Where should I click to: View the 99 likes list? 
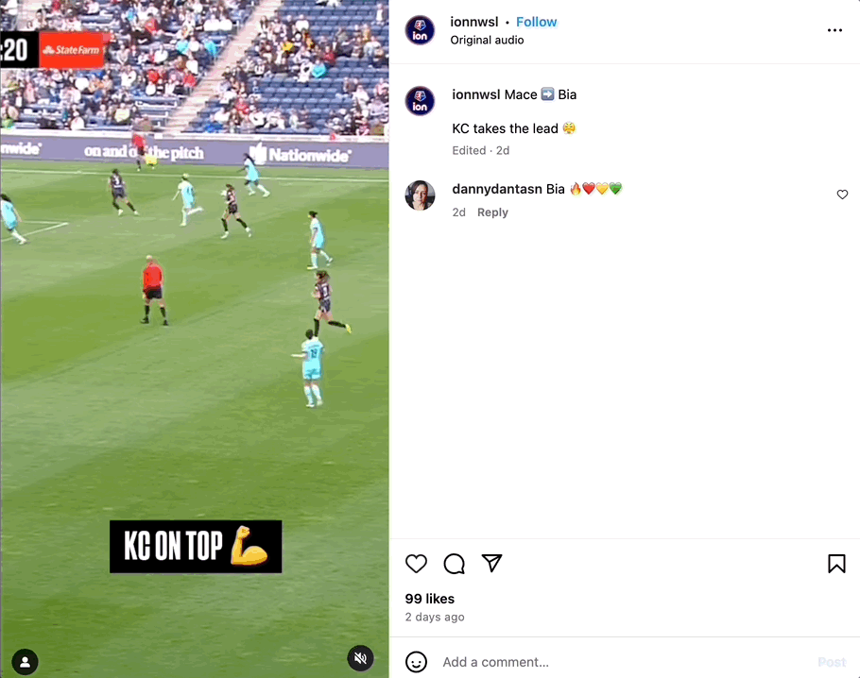tap(429, 599)
